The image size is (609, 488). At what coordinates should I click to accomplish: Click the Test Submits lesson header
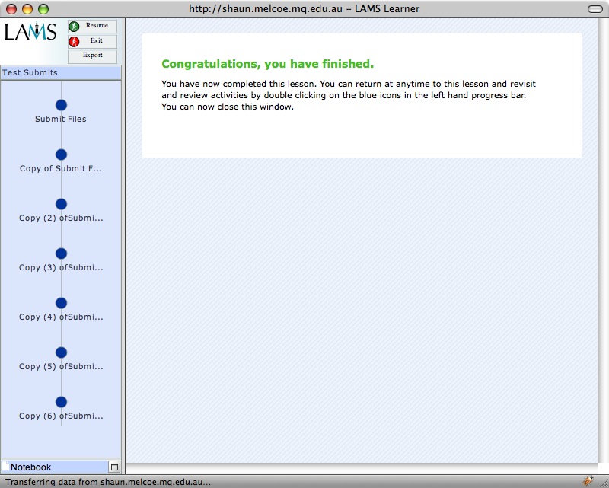pyautogui.click(x=30, y=73)
